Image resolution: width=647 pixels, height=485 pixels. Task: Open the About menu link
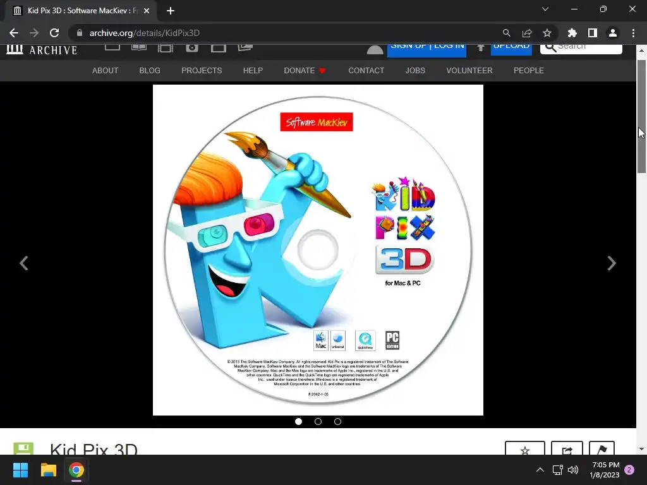pos(106,71)
